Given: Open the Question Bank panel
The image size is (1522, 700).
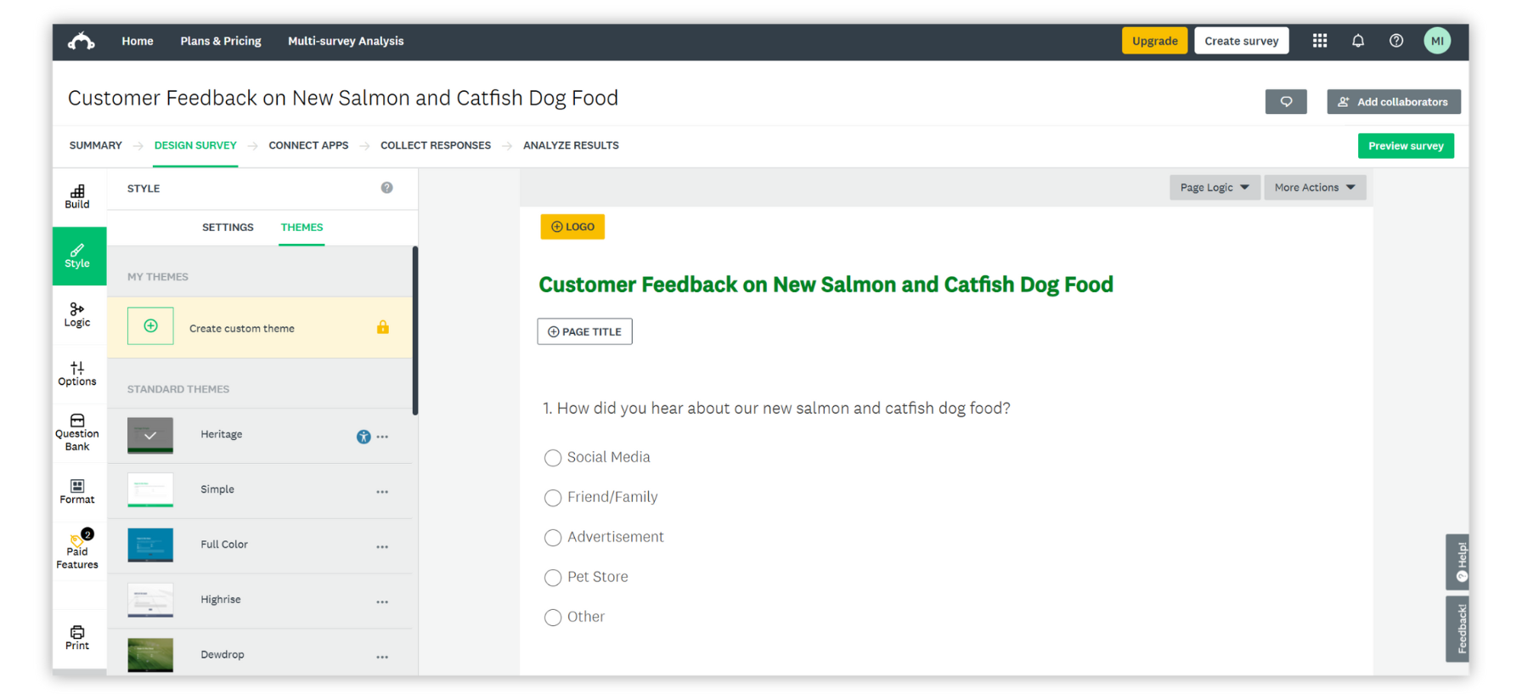Looking at the screenshot, I should tap(77, 432).
